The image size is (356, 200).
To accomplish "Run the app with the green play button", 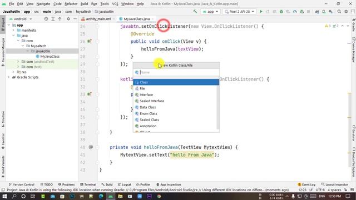I will 261,11.
